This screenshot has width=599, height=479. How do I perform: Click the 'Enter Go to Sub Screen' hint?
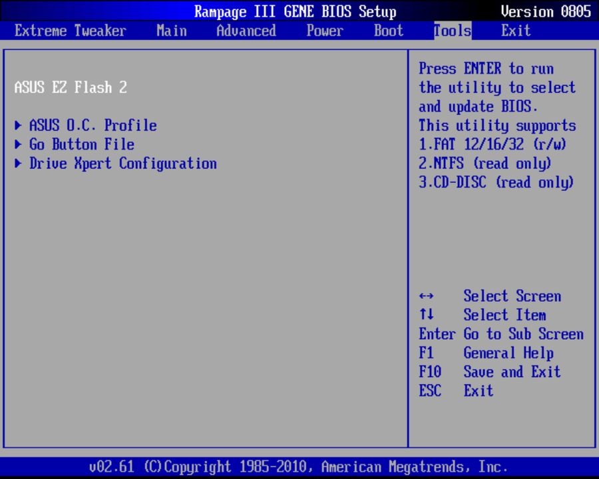501,334
